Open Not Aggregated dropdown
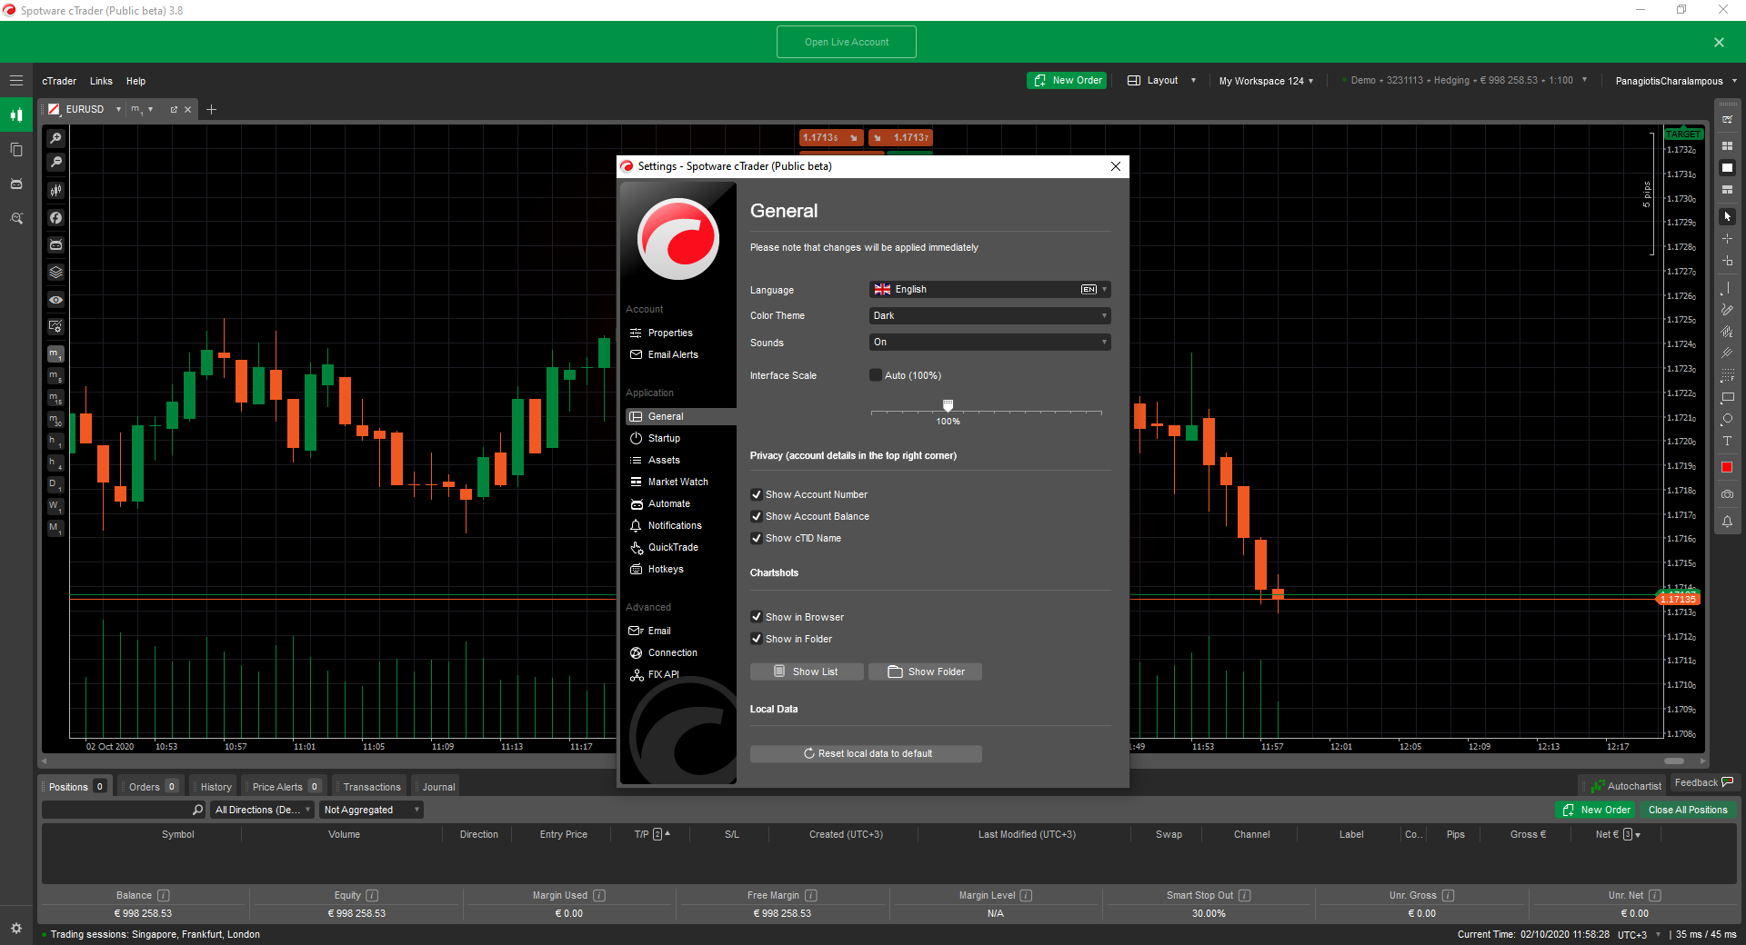The width and height of the screenshot is (1746, 945). point(372,810)
